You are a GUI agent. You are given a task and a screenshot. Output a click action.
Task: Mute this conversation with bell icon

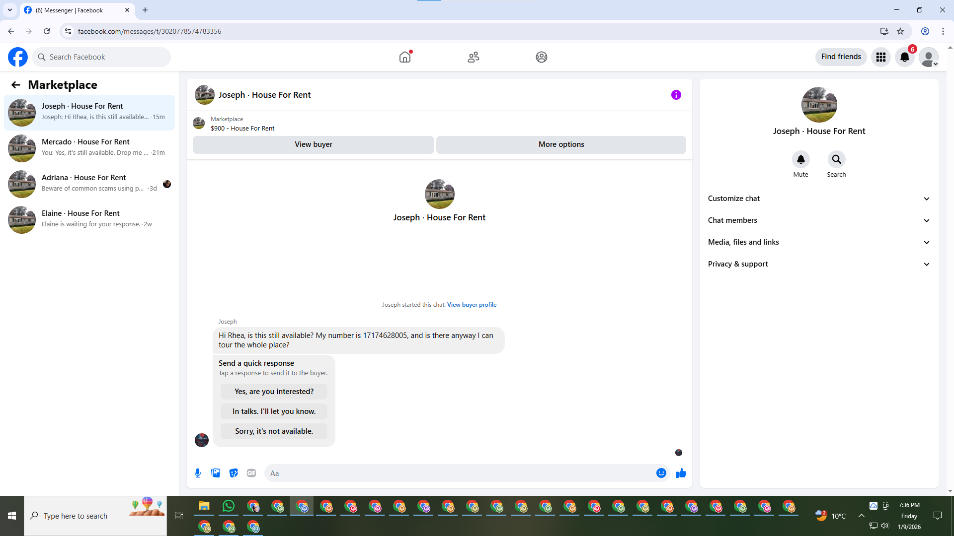[x=800, y=159]
